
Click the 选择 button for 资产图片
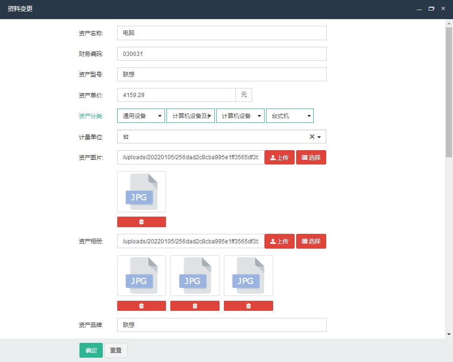[x=311, y=157]
